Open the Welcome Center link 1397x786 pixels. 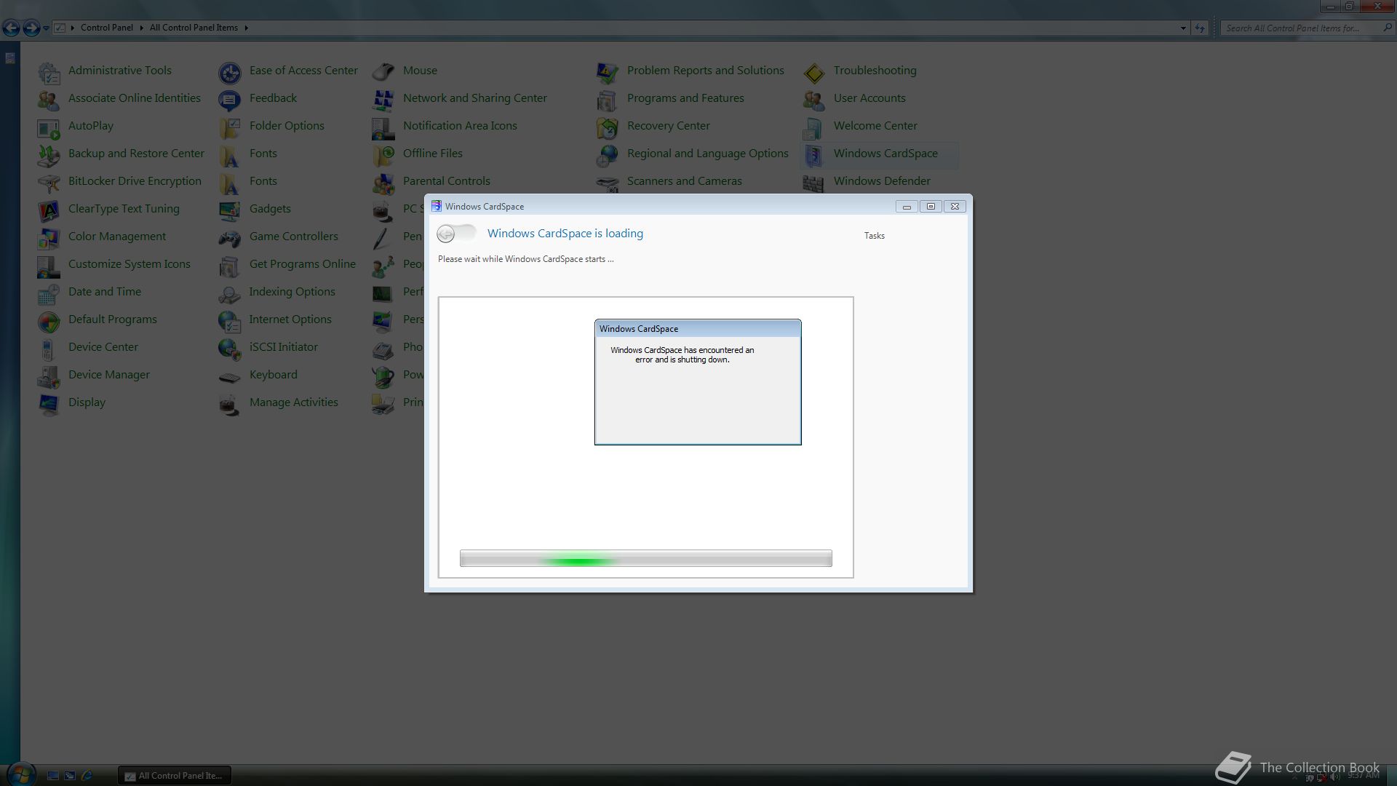[875, 126]
